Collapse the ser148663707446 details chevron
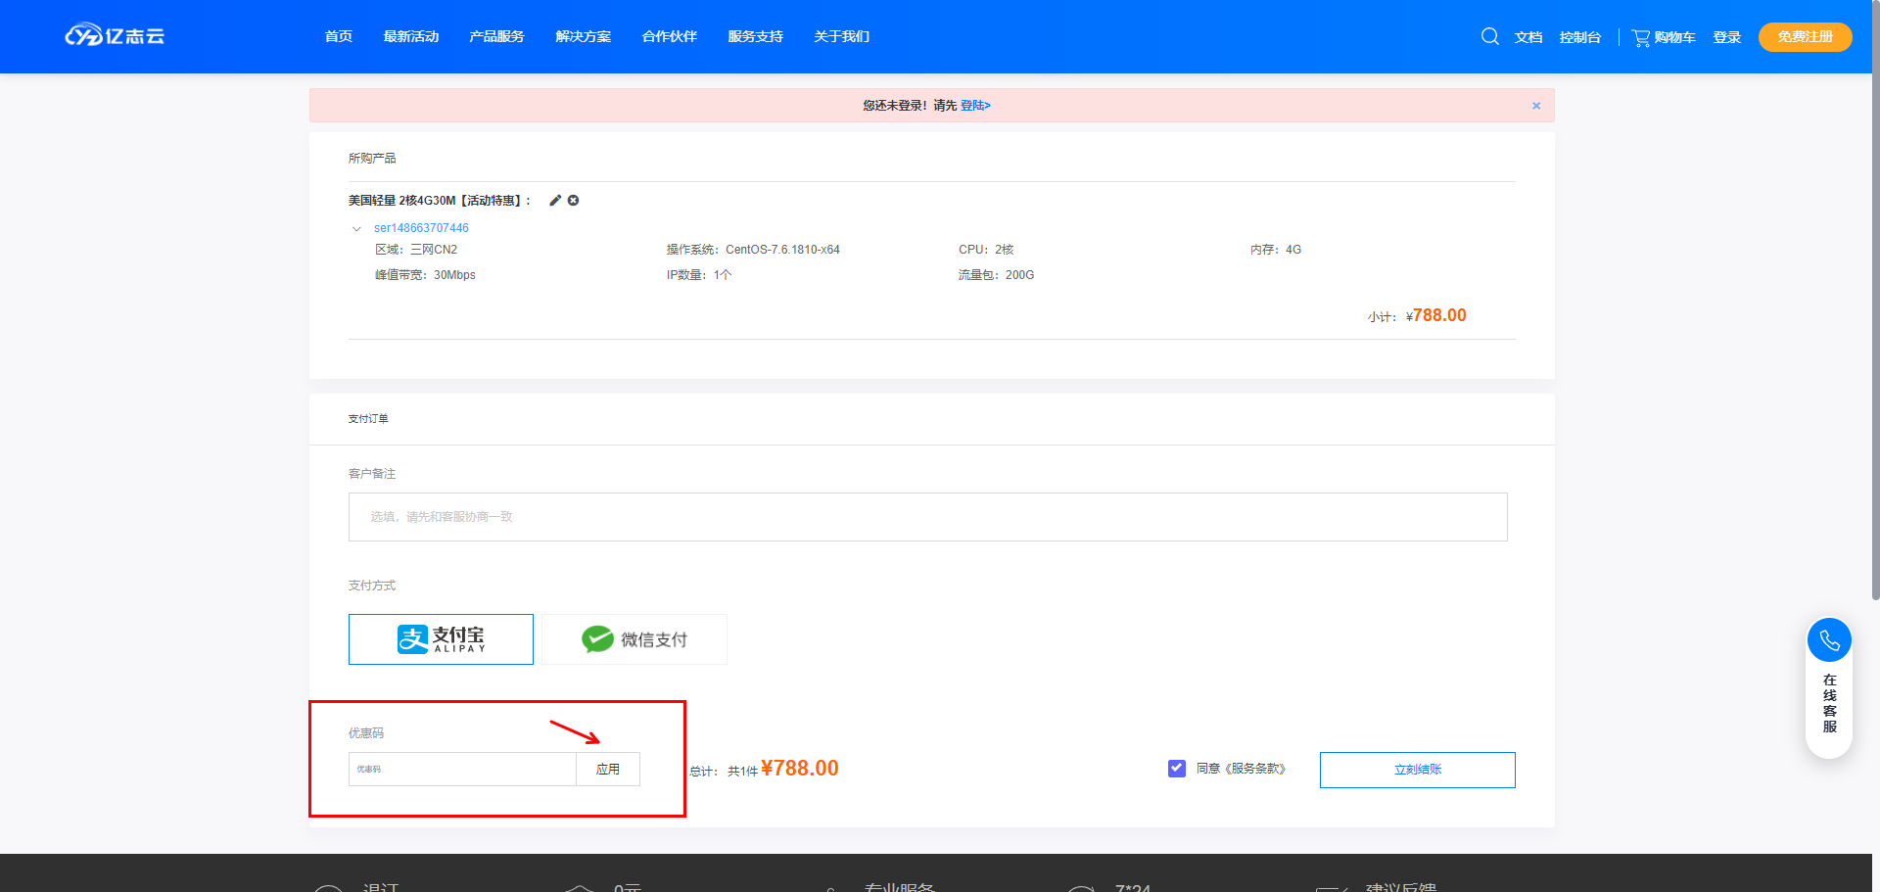Screen dimensions: 1880x892 click(x=356, y=229)
